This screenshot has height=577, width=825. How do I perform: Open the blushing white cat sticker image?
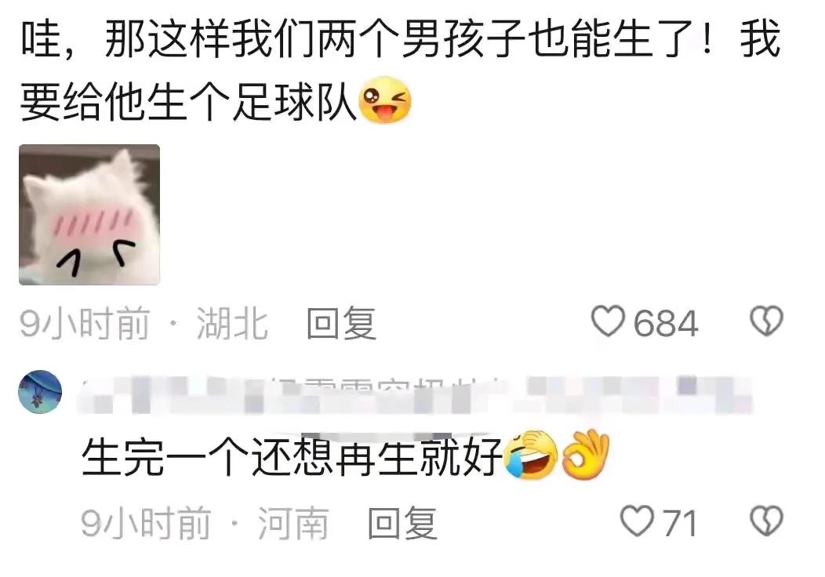pyautogui.click(x=89, y=215)
